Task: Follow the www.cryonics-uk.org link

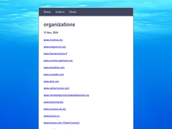Action: pos(55,109)
